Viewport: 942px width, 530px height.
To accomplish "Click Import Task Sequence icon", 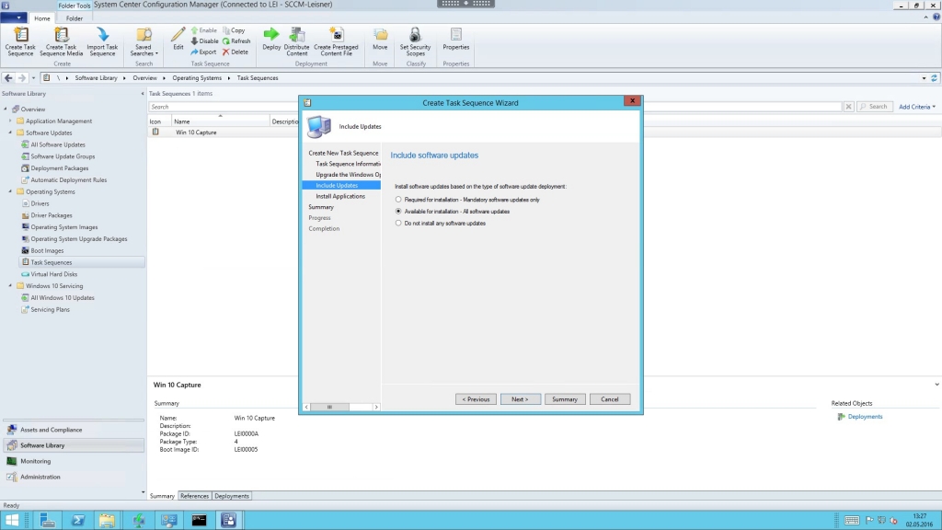I will coord(102,41).
